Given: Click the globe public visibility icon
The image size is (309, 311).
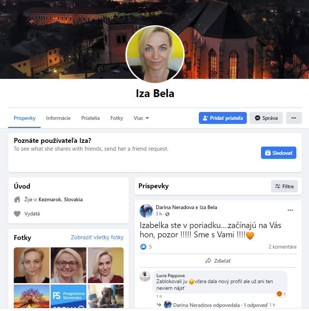Looking at the screenshot, I should coord(167,214).
